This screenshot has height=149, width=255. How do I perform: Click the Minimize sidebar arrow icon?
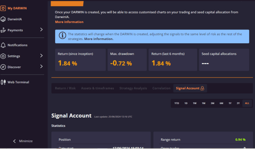pos(14,141)
